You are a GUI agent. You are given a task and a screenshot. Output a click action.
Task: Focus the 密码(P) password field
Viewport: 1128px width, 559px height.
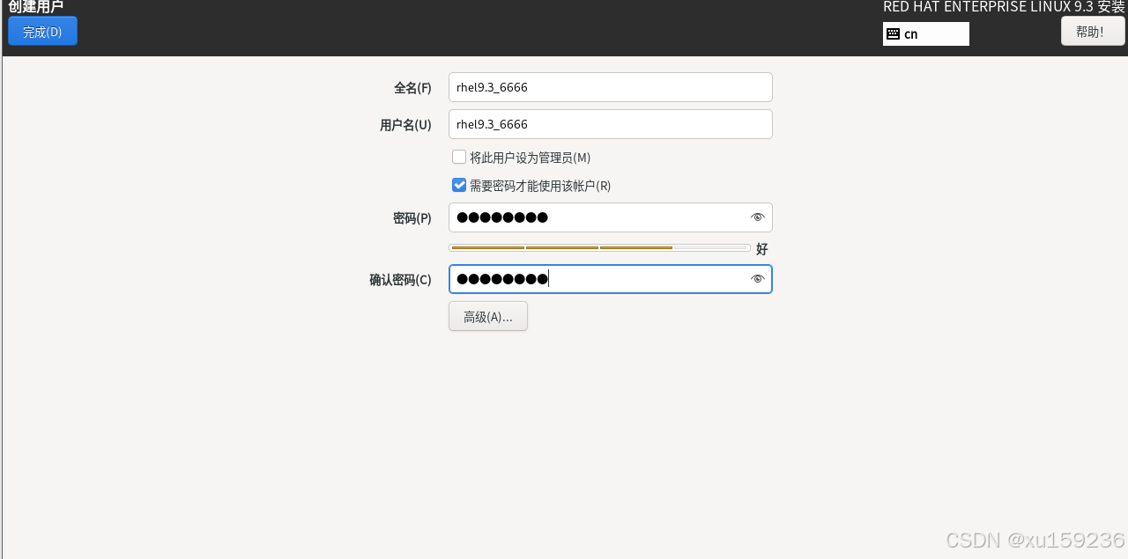611,217
